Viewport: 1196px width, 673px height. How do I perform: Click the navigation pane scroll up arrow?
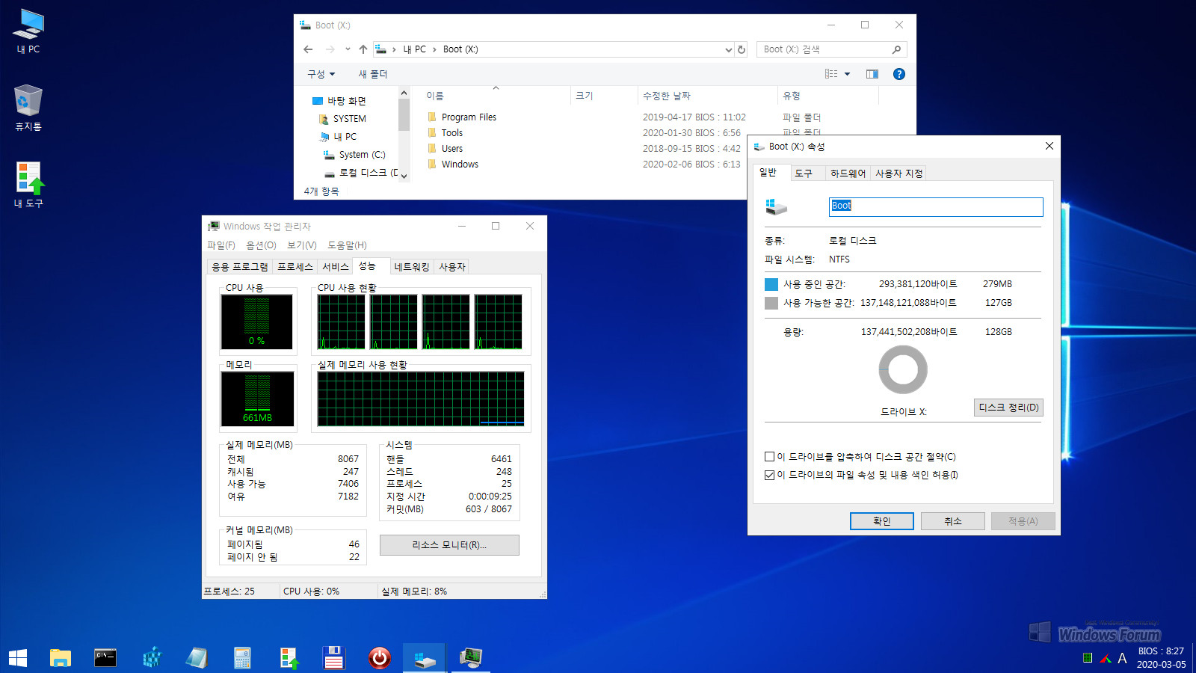click(x=404, y=93)
